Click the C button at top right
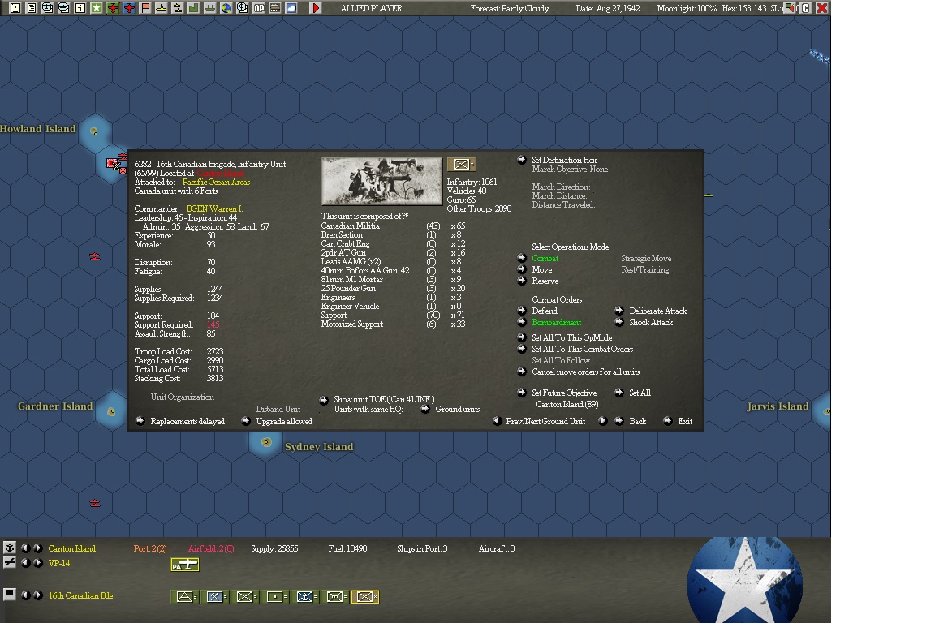This screenshot has height=623, width=935. pyautogui.click(x=806, y=8)
